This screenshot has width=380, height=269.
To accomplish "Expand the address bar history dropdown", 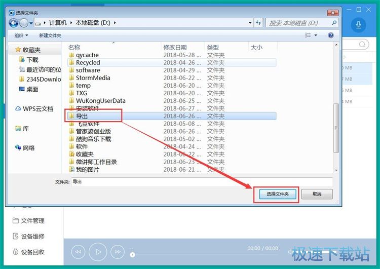I will click(250, 23).
